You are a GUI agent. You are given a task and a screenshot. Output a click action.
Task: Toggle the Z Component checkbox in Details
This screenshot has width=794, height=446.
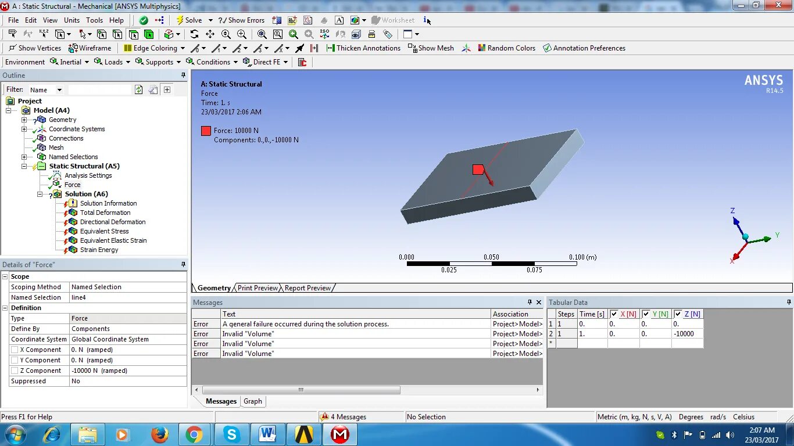pos(15,371)
